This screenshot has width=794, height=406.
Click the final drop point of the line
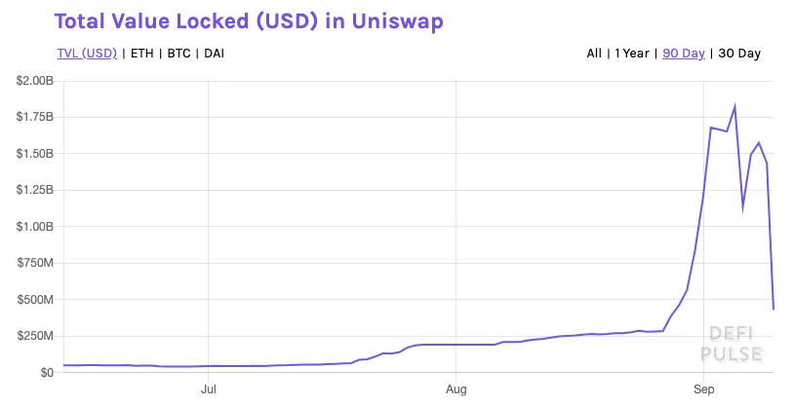[774, 309]
